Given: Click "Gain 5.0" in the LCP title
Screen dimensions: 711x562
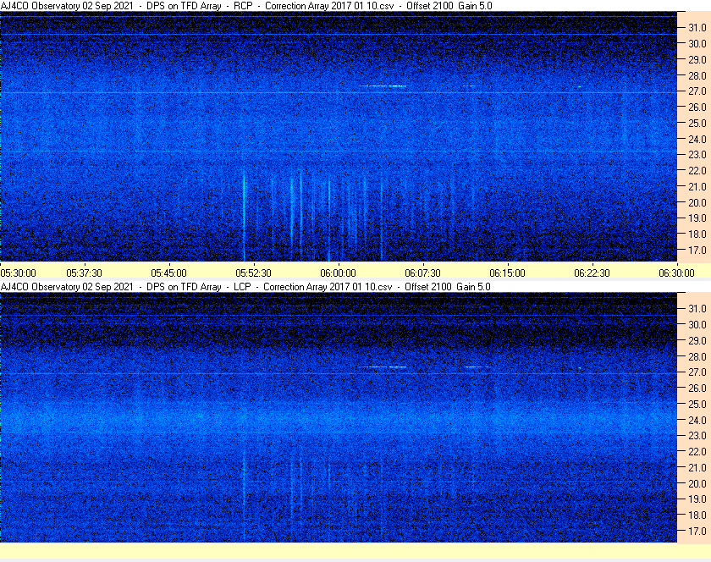Looking at the screenshot, I should tap(473, 287).
